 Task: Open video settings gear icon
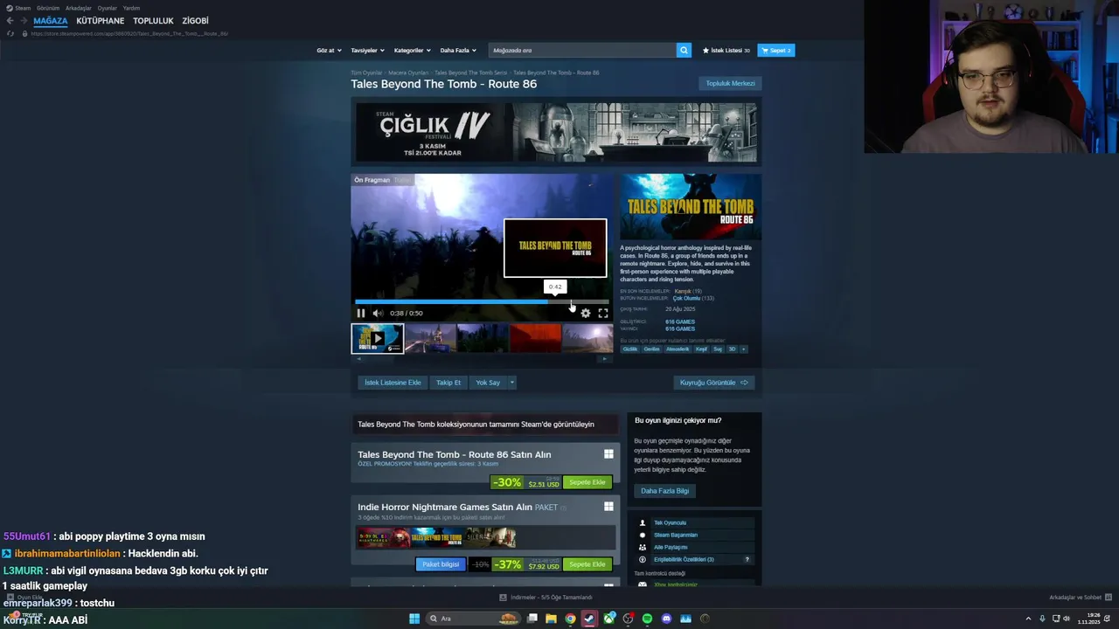click(586, 313)
